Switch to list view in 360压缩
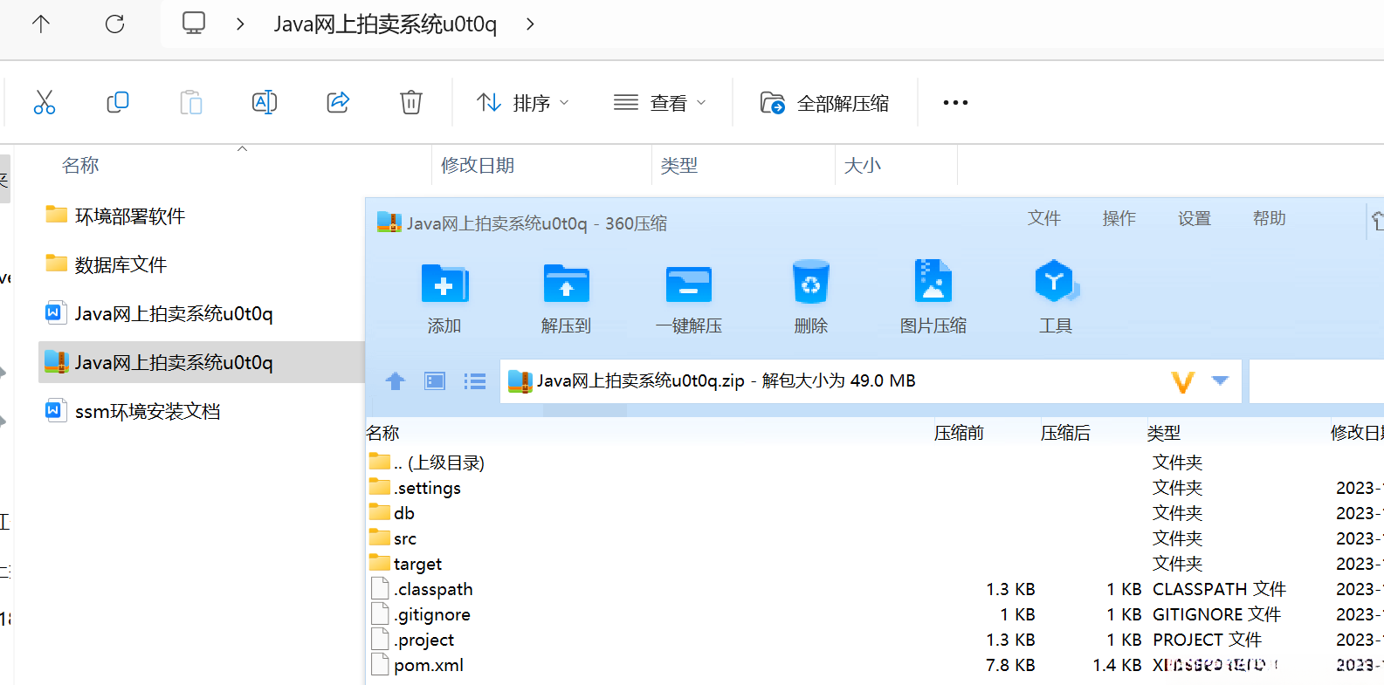The width and height of the screenshot is (1384, 685). point(475,381)
